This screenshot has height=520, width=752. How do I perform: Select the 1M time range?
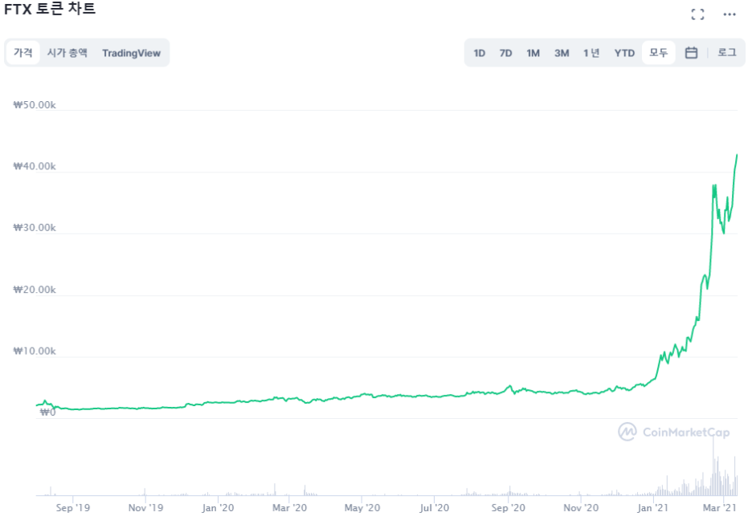[x=533, y=53]
